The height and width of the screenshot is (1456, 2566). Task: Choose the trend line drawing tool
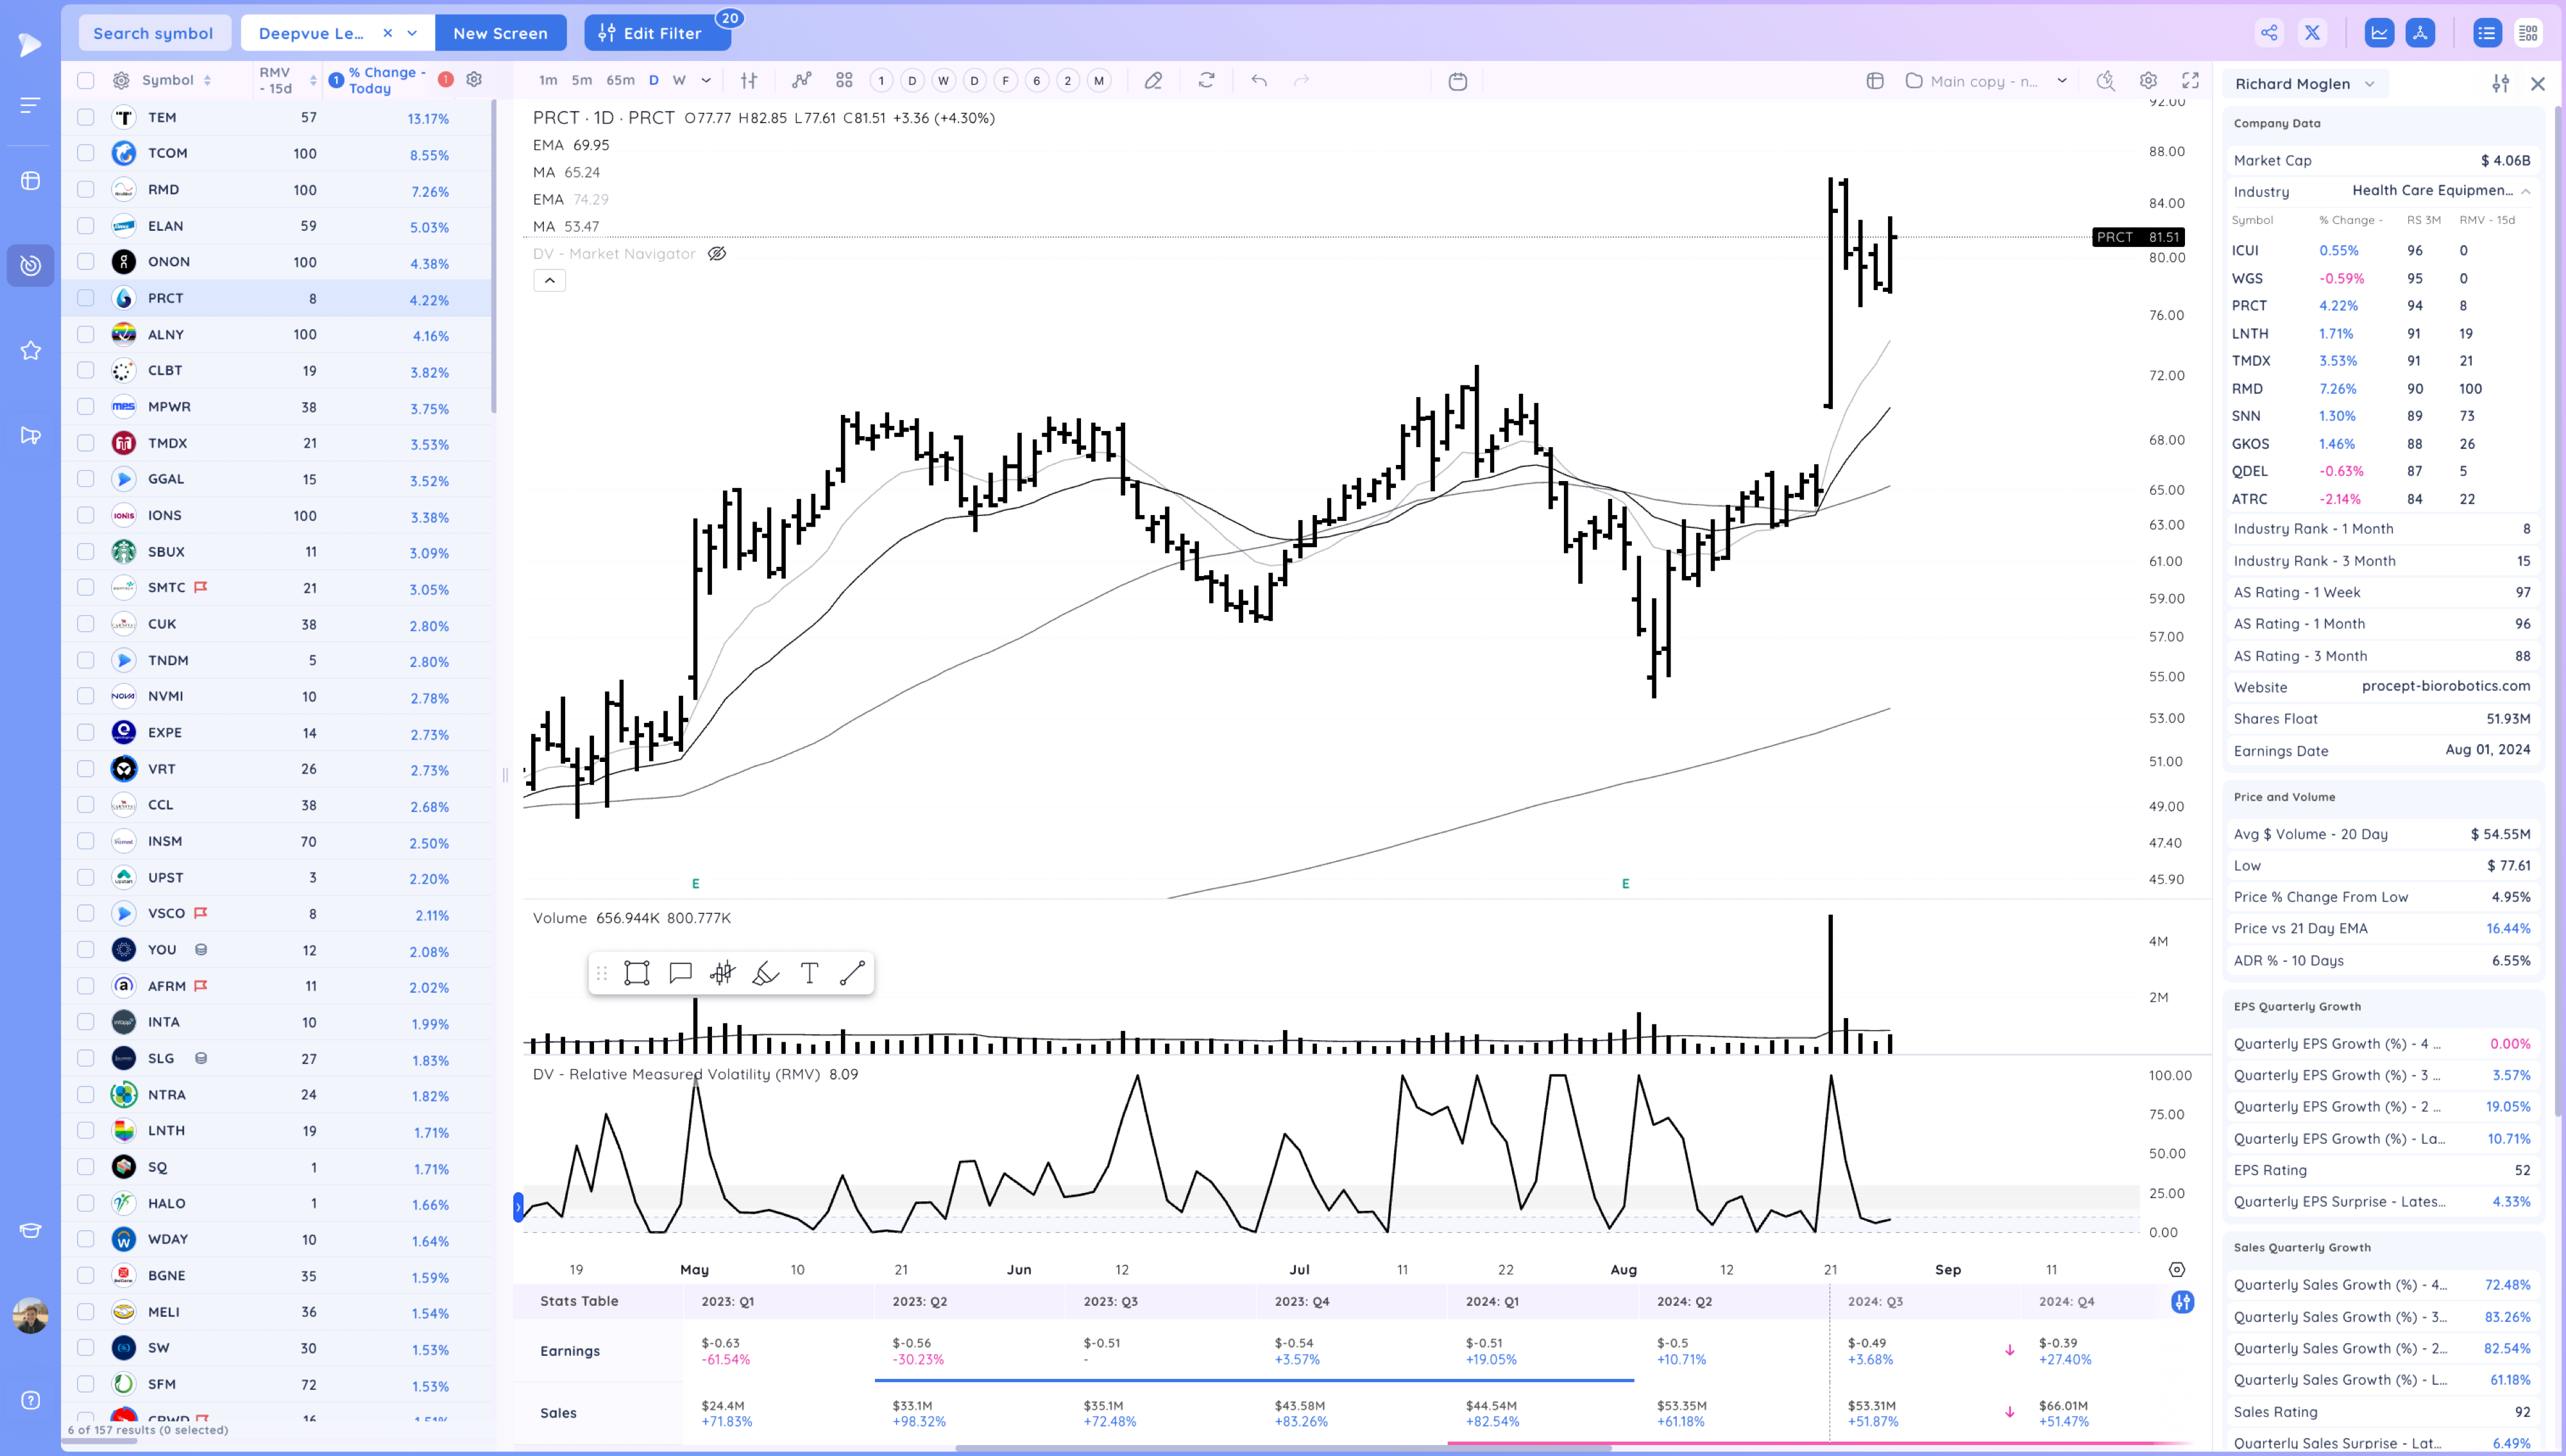pyautogui.click(x=852, y=973)
